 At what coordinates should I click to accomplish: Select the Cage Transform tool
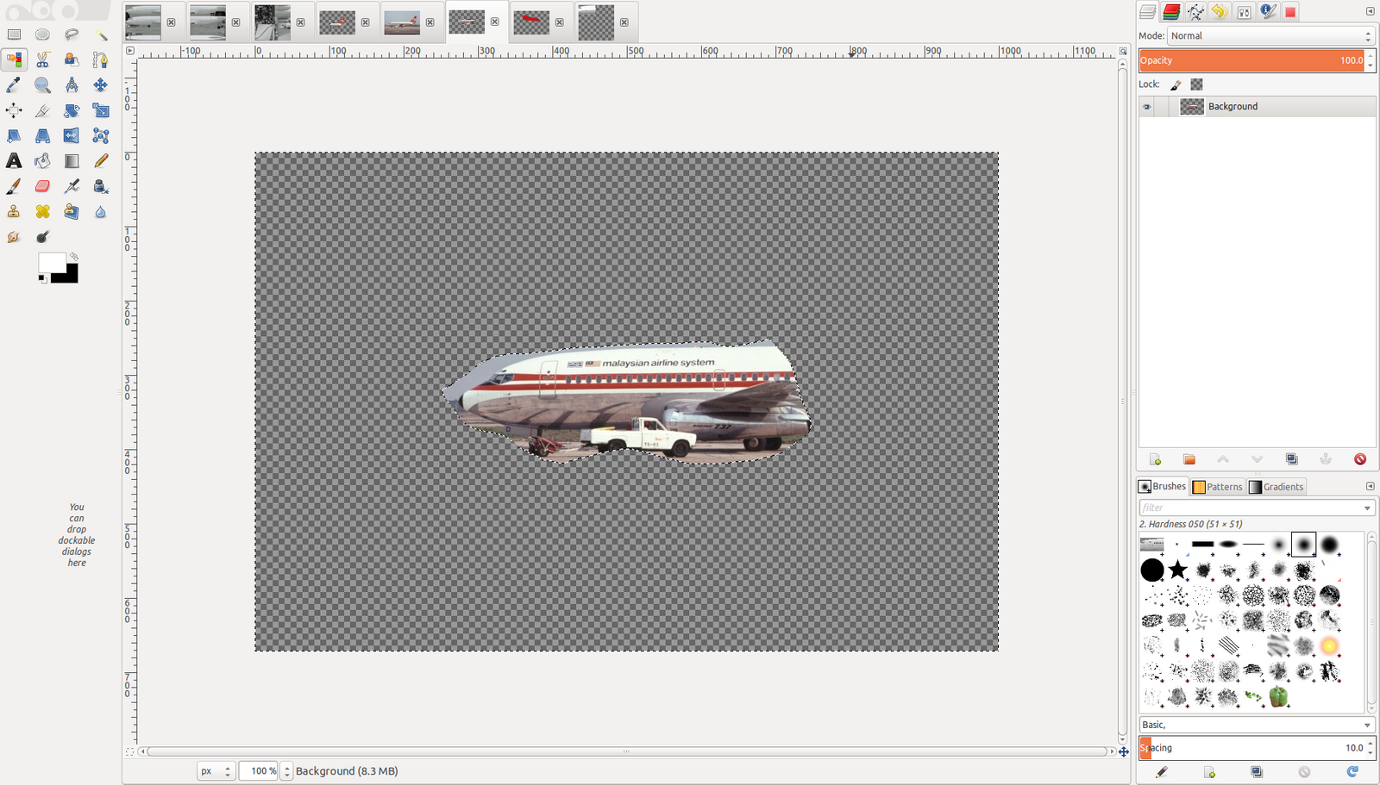coord(101,135)
